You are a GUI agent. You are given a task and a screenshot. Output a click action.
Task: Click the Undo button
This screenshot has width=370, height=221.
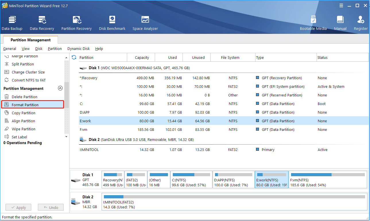pyautogui.click(x=51, y=208)
